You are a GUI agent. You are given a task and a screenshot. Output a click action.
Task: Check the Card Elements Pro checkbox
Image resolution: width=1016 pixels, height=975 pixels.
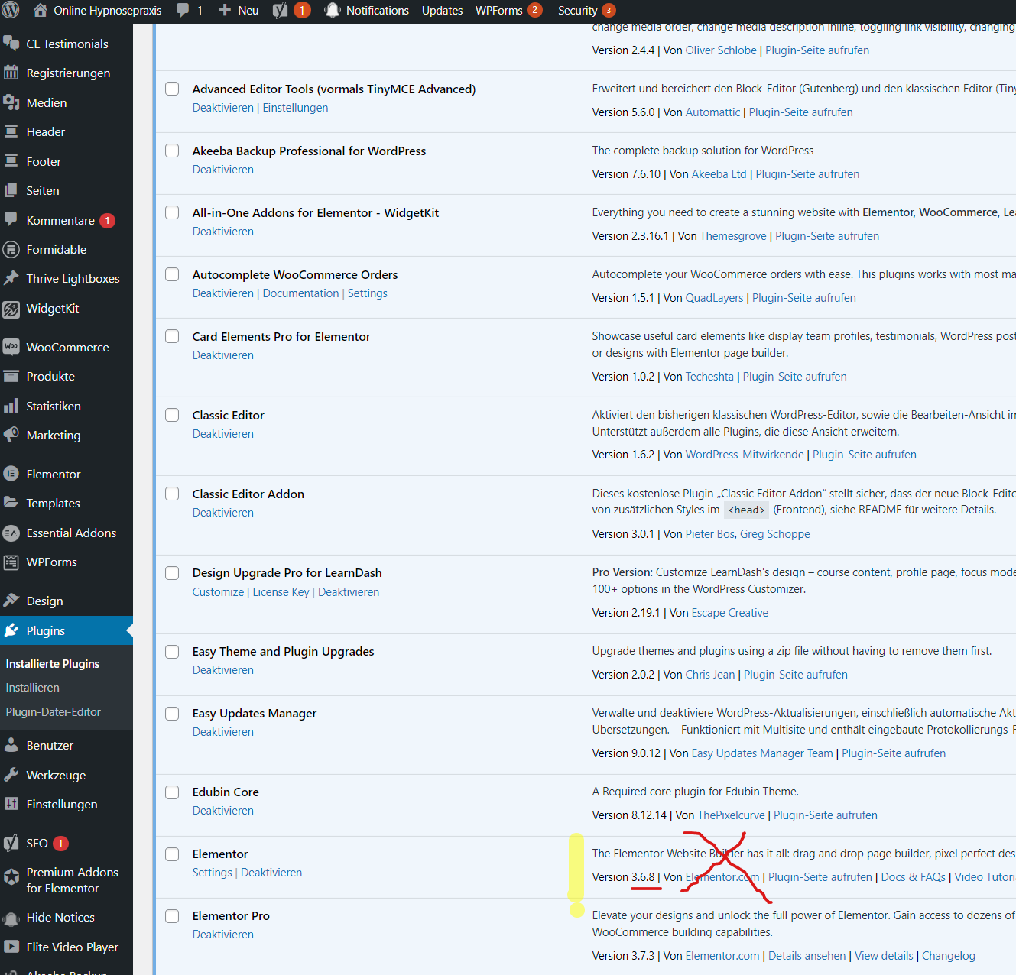[172, 336]
